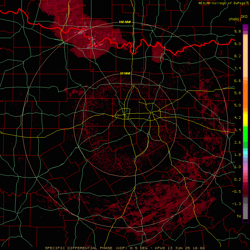This screenshot has width=250, height=250.
Task: Click the 1.8 value on the color scale
Action: (x=237, y=155)
